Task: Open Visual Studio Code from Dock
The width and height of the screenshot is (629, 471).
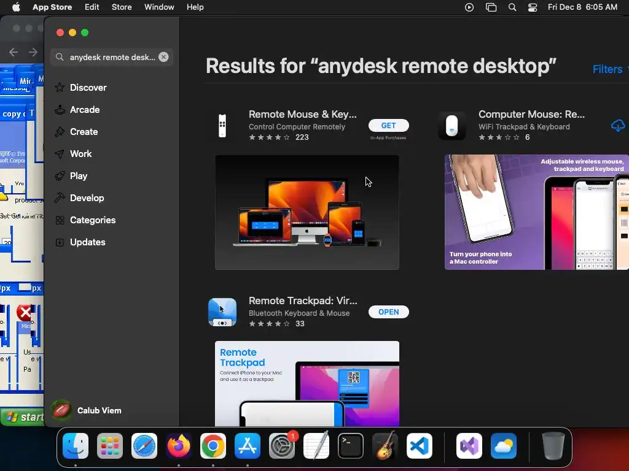Action: [x=420, y=446]
